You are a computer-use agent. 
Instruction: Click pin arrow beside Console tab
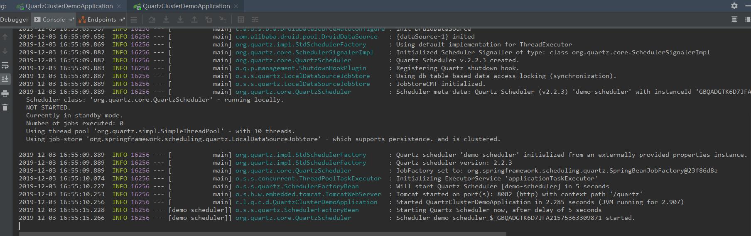tap(71, 19)
